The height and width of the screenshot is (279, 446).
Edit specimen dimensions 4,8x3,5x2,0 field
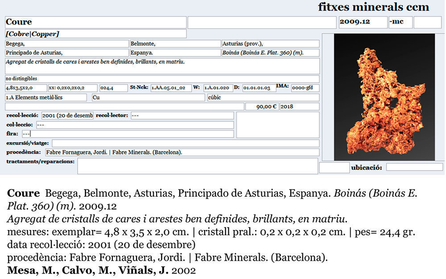coord(26,88)
